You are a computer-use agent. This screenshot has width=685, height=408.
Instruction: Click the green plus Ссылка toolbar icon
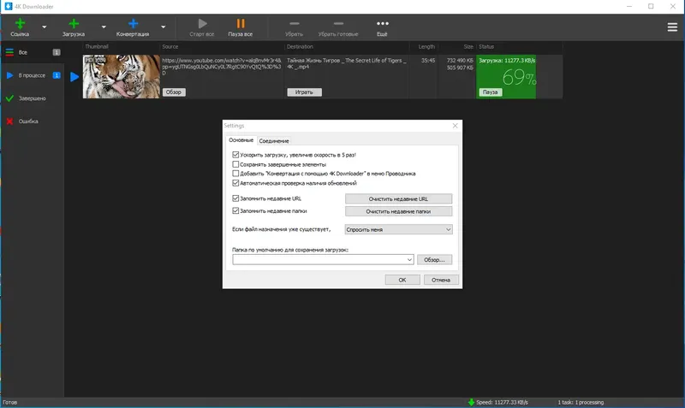tap(20, 24)
